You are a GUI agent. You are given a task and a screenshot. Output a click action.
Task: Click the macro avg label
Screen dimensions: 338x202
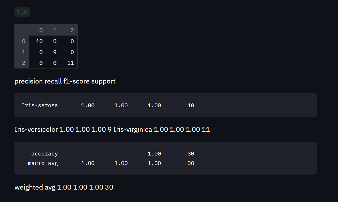pyautogui.click(x=43, y=163)
